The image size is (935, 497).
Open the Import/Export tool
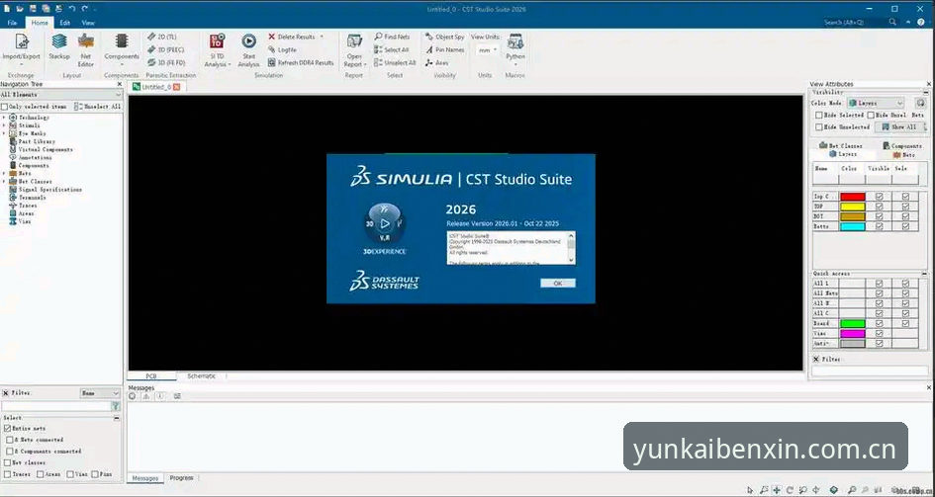(x=22, y=47)
